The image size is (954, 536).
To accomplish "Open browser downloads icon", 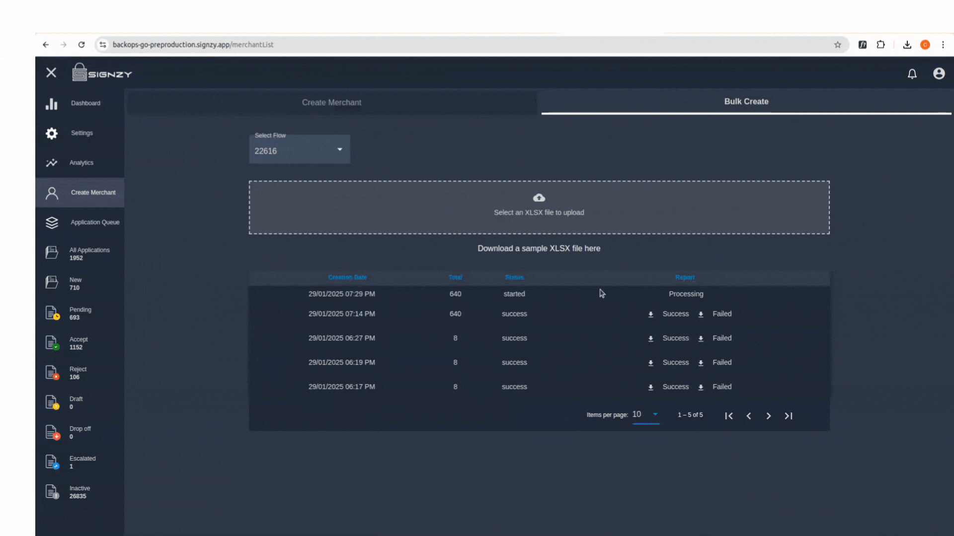I will (907, 45).
